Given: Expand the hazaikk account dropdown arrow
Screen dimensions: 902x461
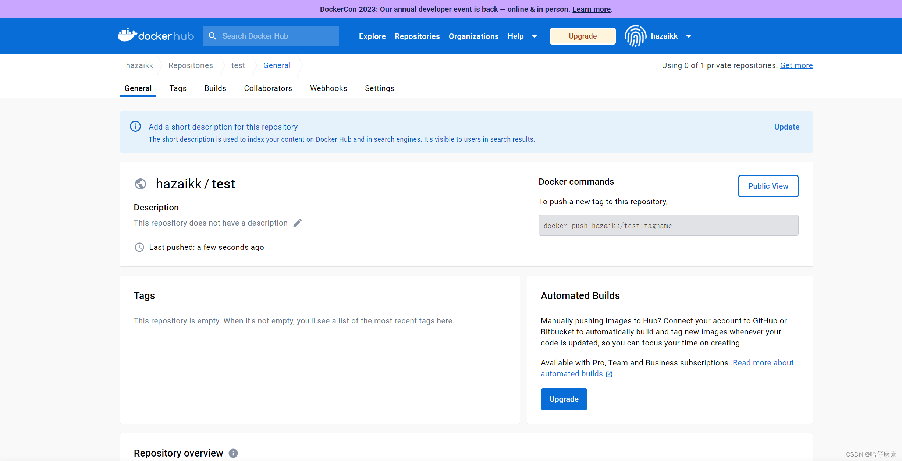Looking at the screenshot, I should [689, 36].
